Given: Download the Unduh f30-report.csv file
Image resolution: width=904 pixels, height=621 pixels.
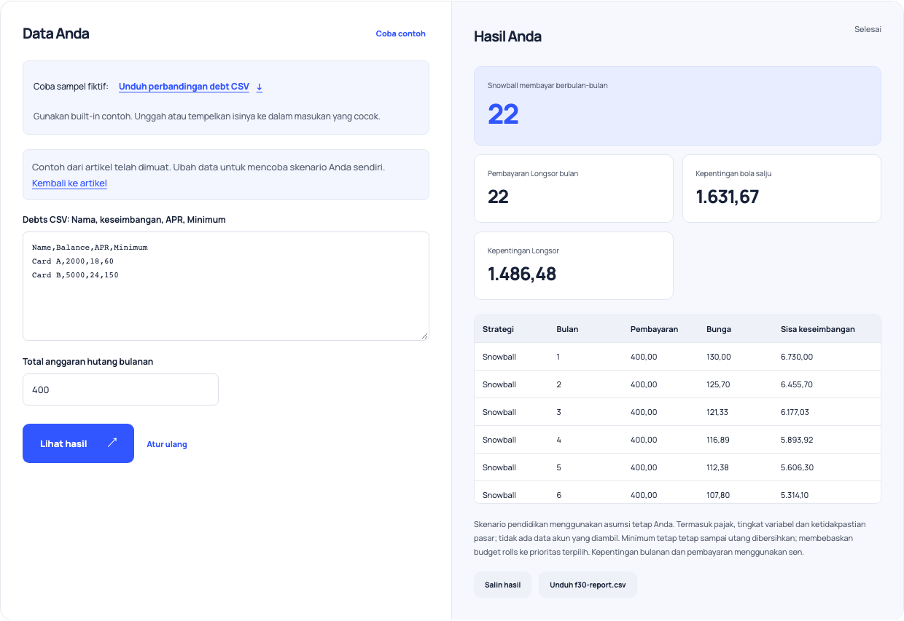Looking at the screenshot, I should [x=588, y=585].
